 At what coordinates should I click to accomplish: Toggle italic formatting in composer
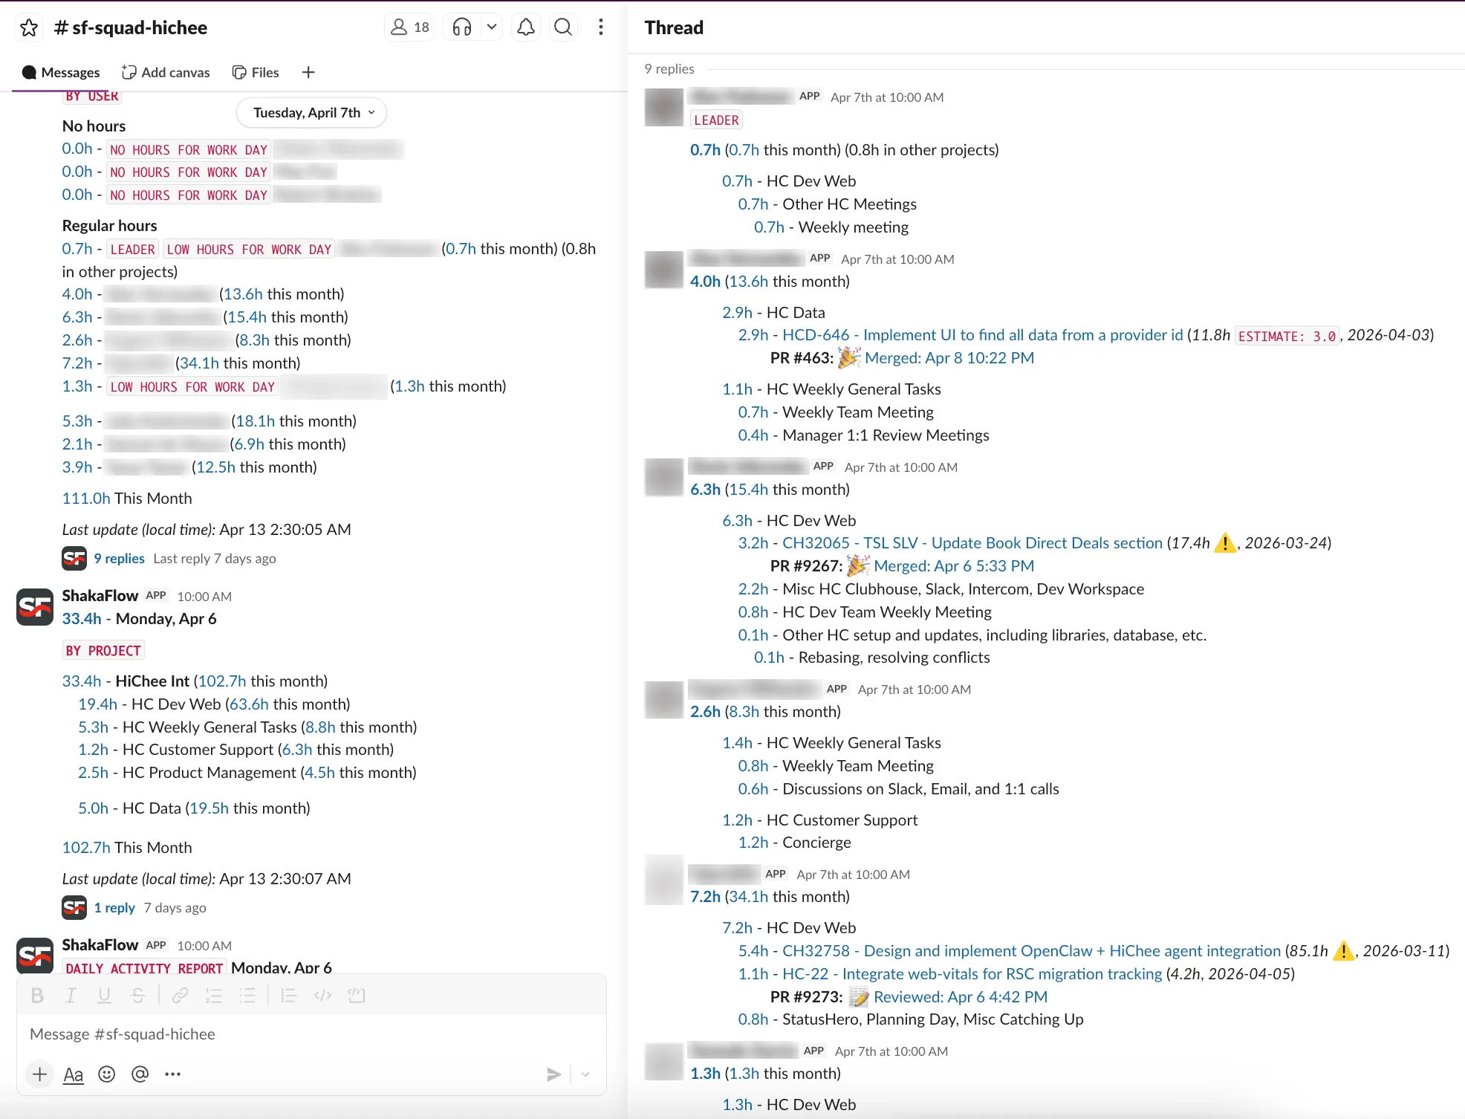tap(71, 996)
